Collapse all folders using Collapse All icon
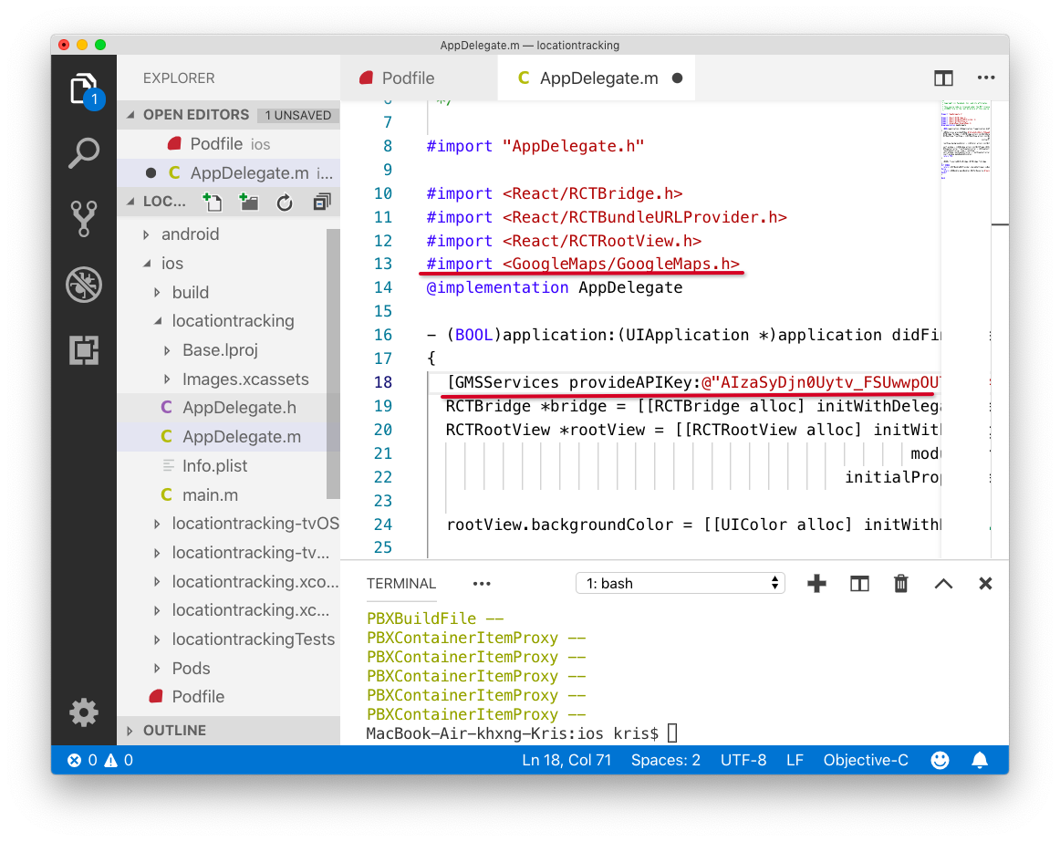 point(320,202)
